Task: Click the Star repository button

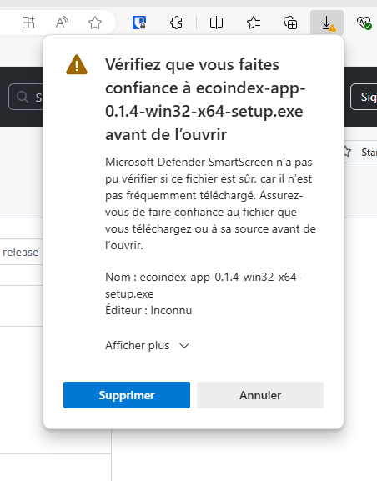Action: pos(360,152)
